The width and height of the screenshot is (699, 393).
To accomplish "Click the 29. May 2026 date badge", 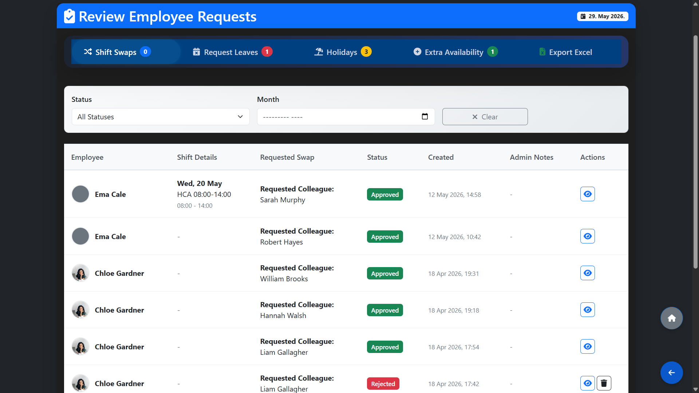I will coord(603,16).
